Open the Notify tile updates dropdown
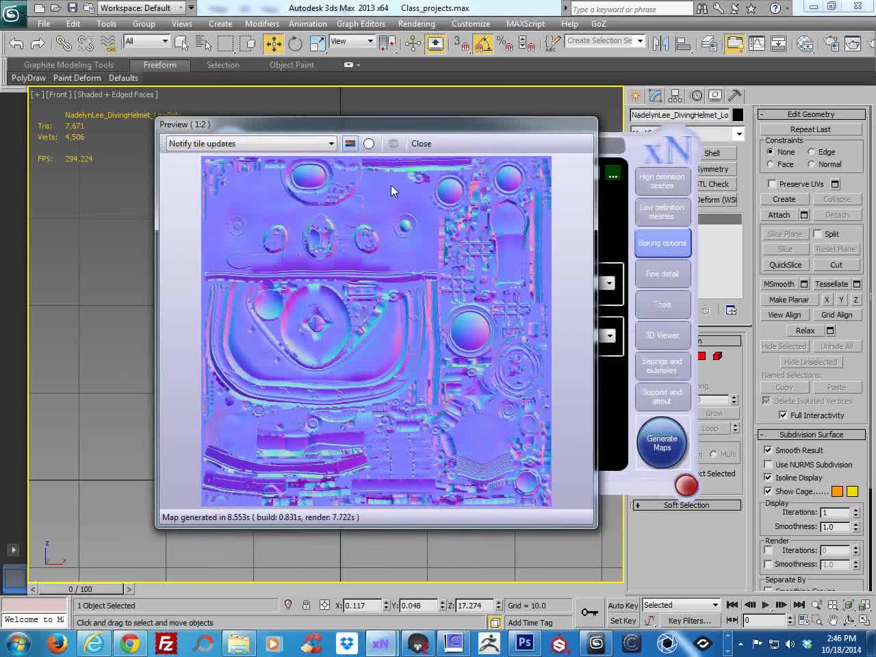Image resolution: width=876 pixels, height=657 pixels. (251, 144)
